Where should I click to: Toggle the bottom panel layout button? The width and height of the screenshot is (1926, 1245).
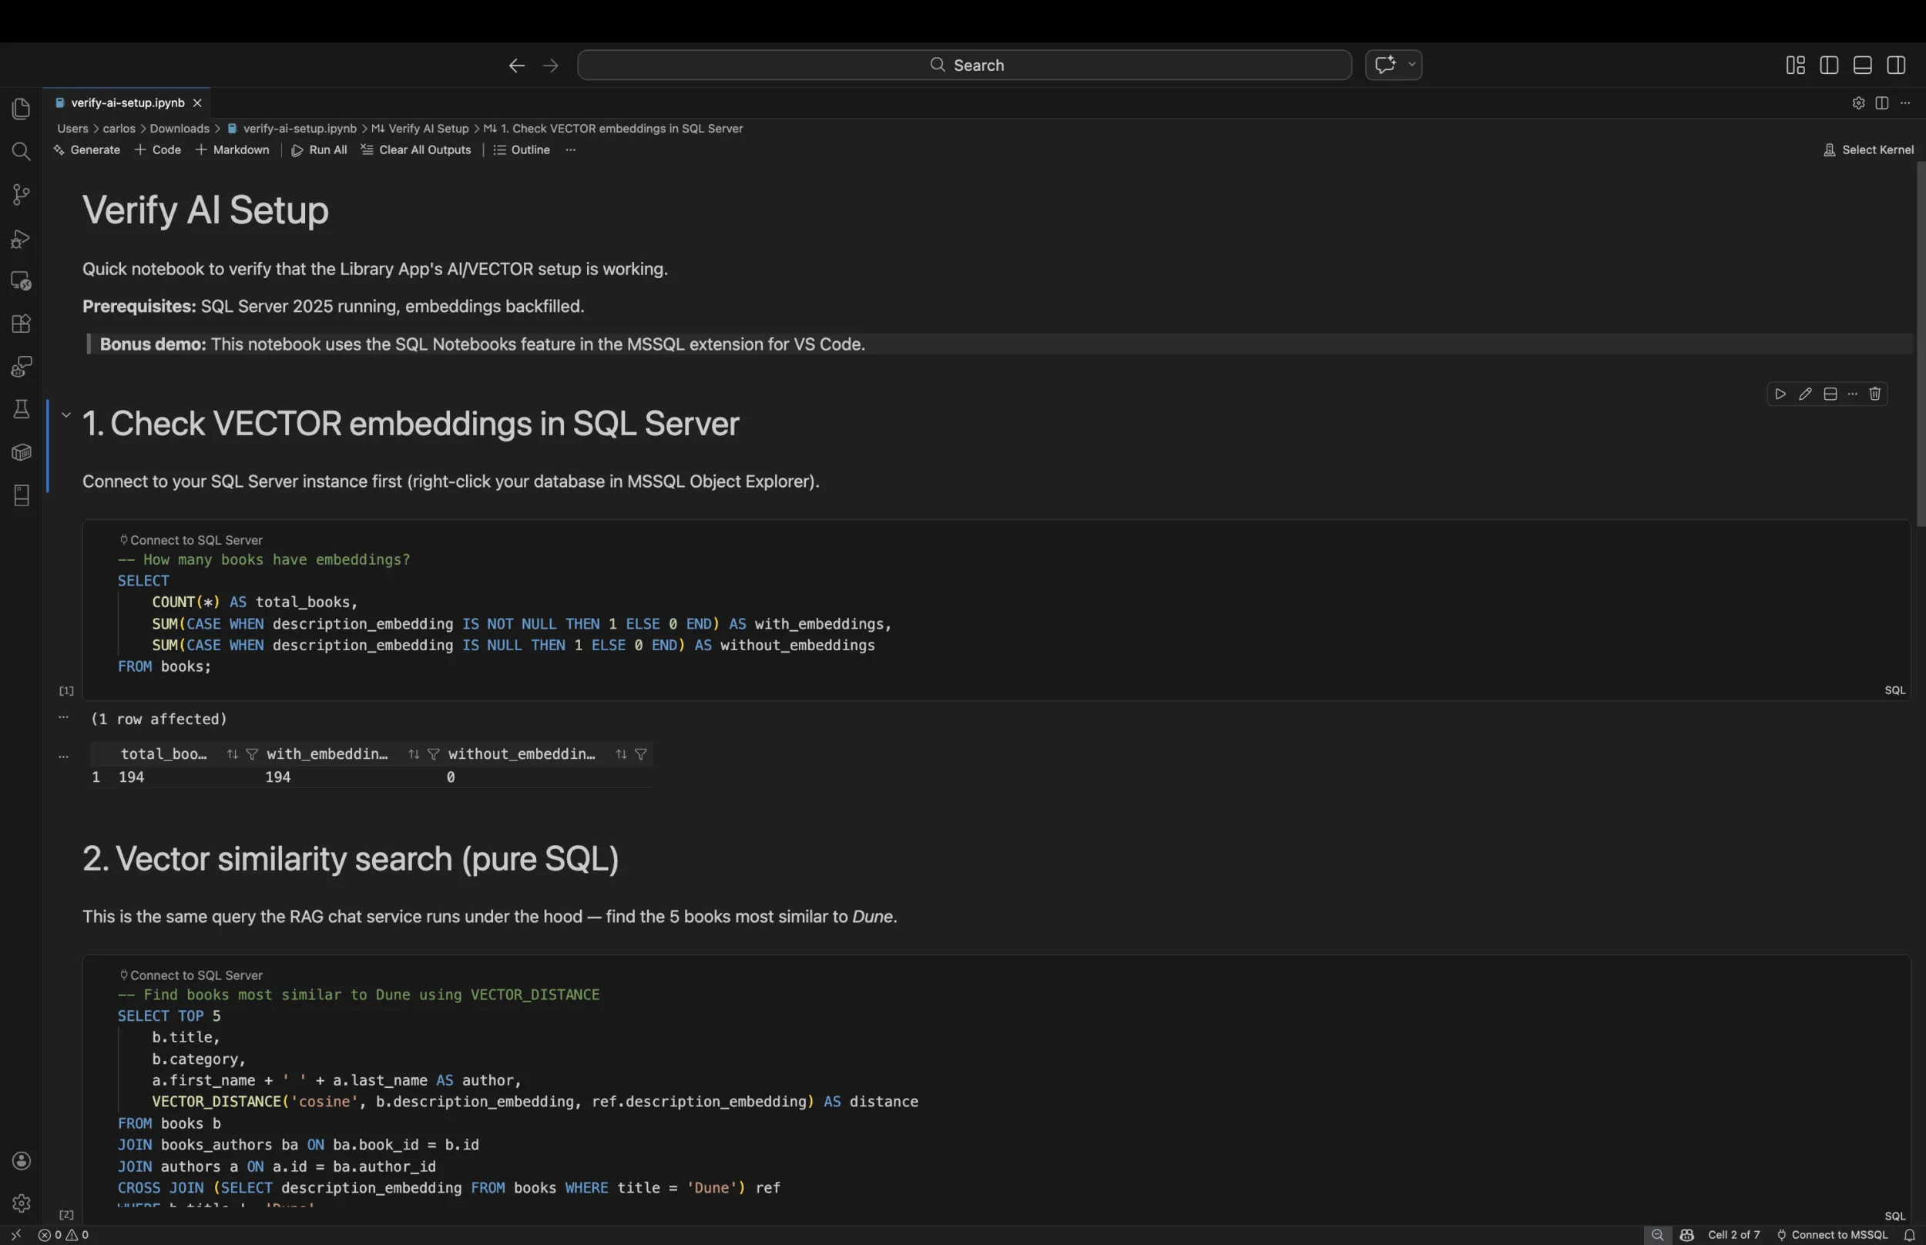[x=1862, y=65]
